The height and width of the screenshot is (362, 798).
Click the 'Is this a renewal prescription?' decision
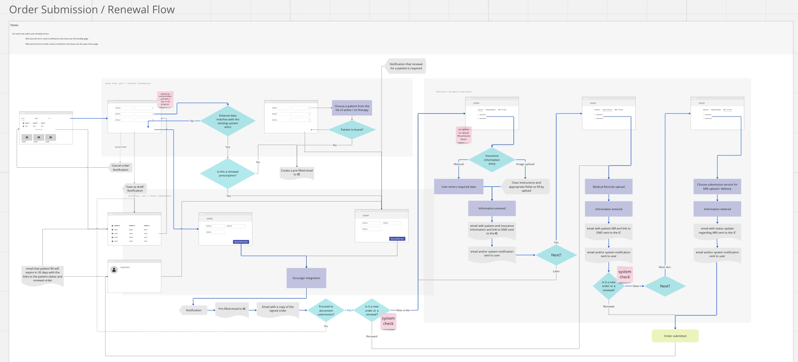(x=228, y=173)
